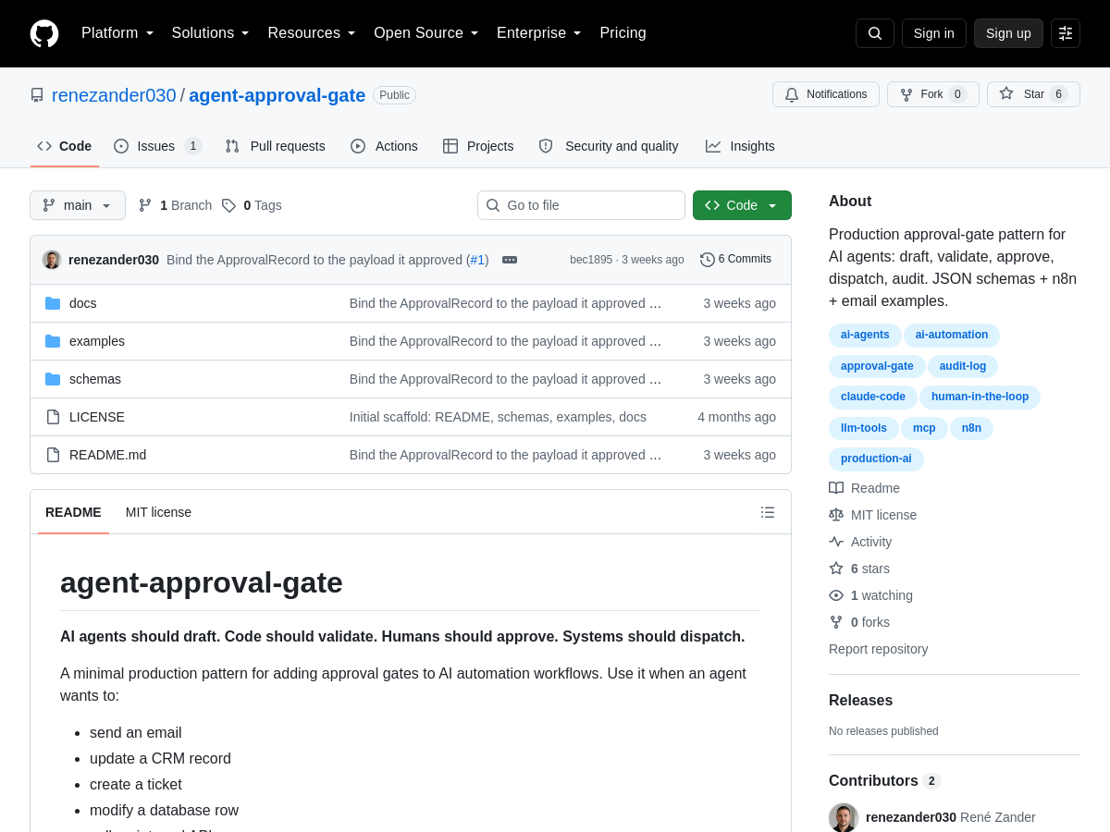This screenshot has height=832, width=1110.
Task: View the 6 Commits history
Action: 736,260
